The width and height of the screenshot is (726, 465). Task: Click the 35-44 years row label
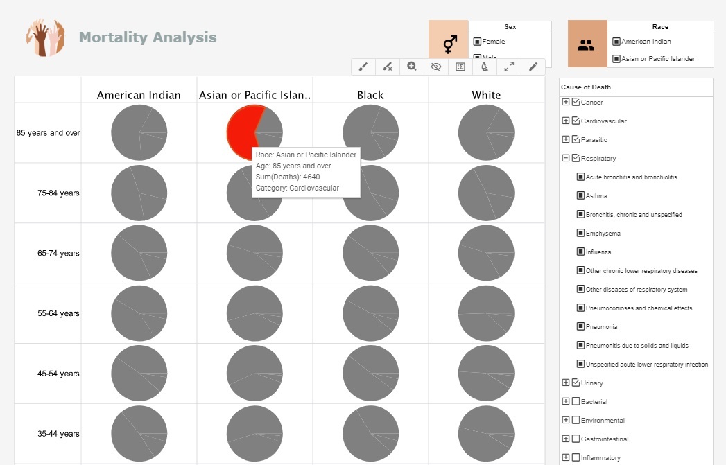click(58, 434)
